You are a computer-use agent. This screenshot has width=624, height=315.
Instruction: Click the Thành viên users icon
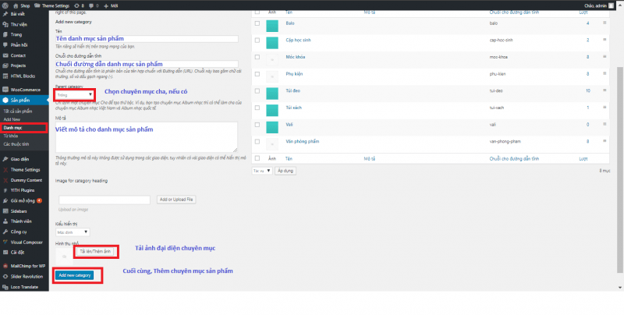pos(5,221)
